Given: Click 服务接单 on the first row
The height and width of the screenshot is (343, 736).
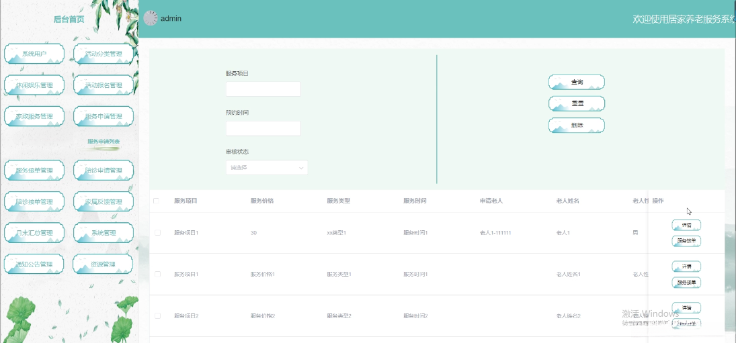Looking at the screenshot, I should point(686,242).
